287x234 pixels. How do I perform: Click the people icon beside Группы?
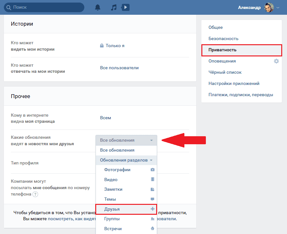pyautogui.click(x=152, y=219)
